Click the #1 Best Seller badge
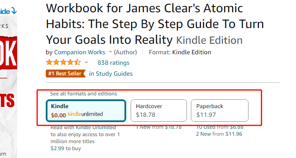The width and height of the screenshot is (296, 158). (66, 74)
